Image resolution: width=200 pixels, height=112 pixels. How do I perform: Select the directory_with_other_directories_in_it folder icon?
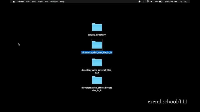97,80
